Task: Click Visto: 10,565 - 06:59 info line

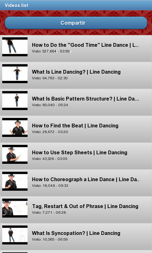Action: [50, 239]
